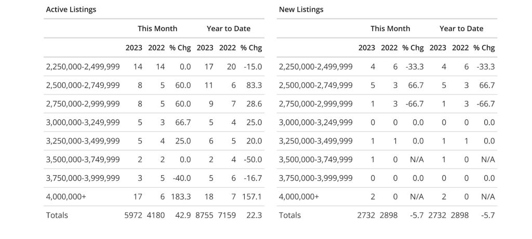Select 3,000,000-3,249,999 range in New Listings
Viewport: 532px width, 239px height.
[x=316, y=123]
